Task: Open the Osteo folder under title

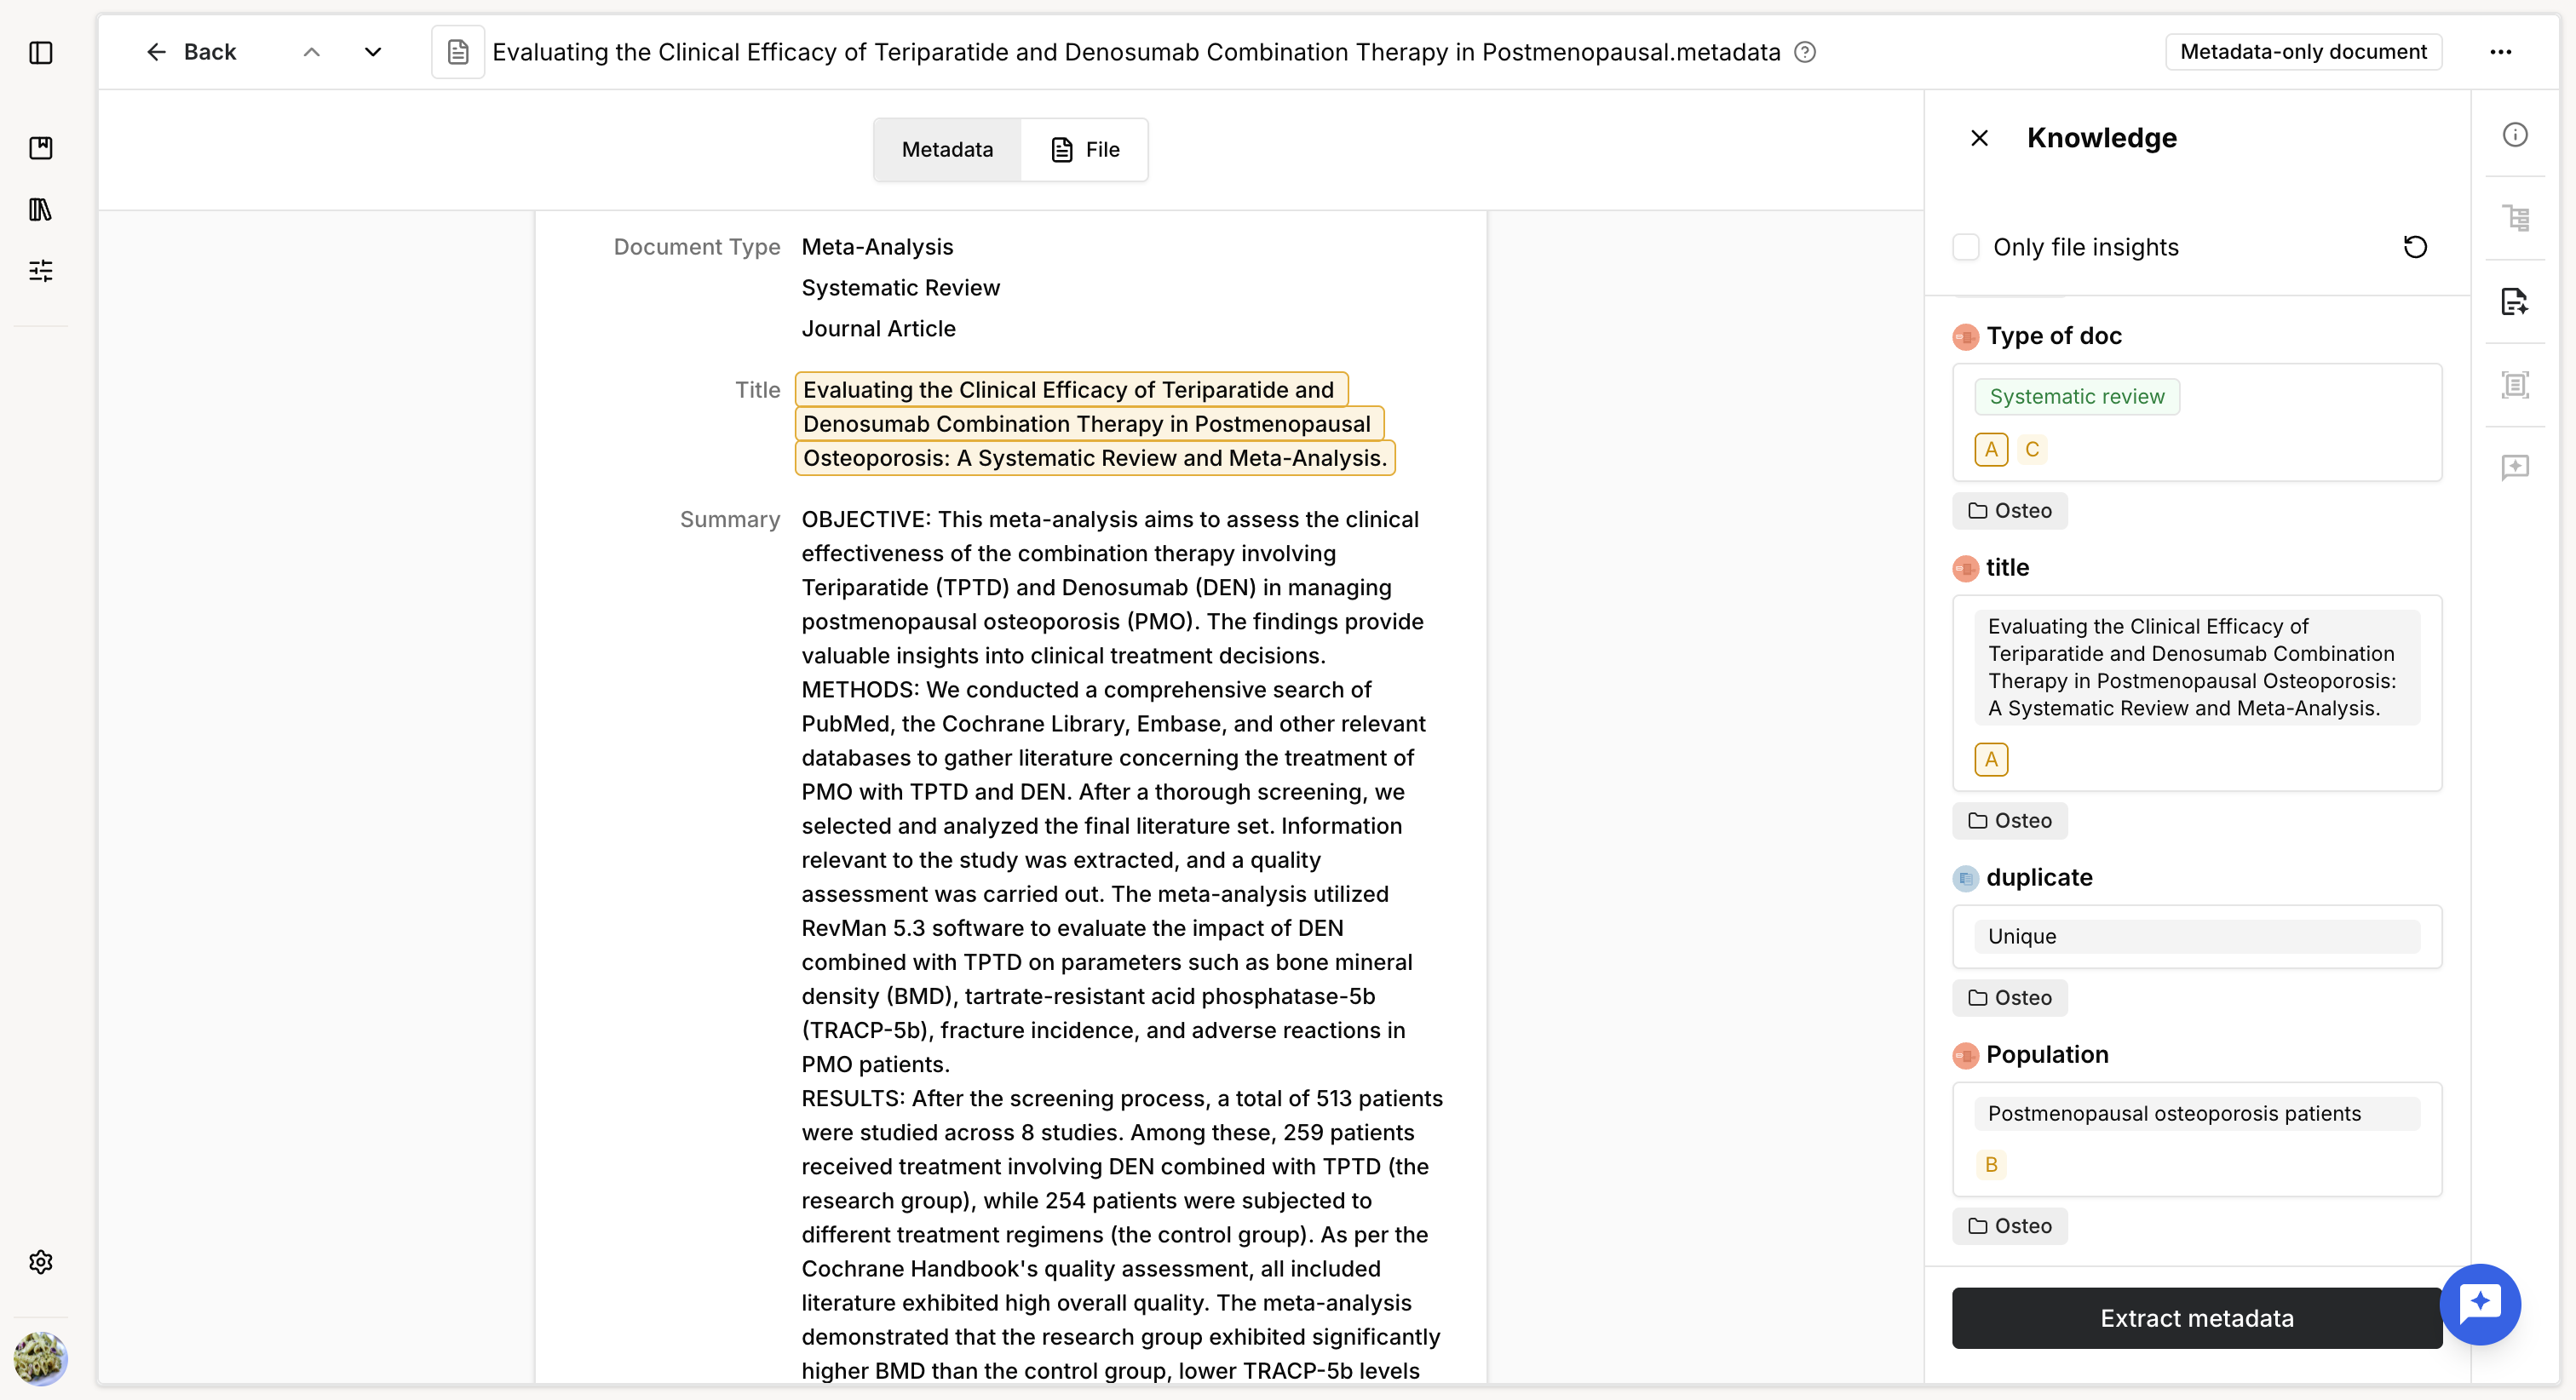Action: pyautogui.click(x=2010, y=821)
